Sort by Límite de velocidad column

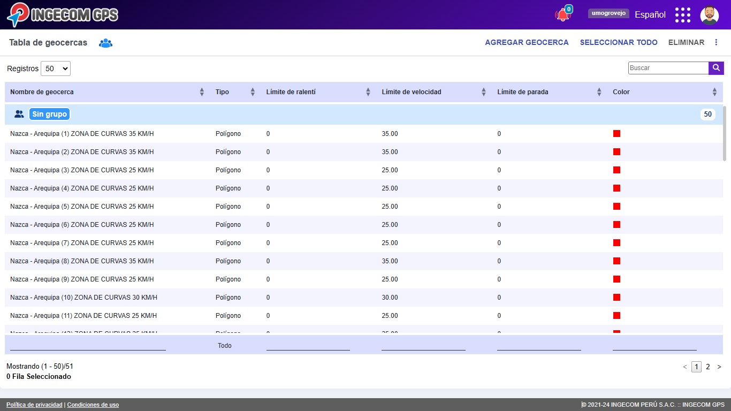[x=483, y=92]
